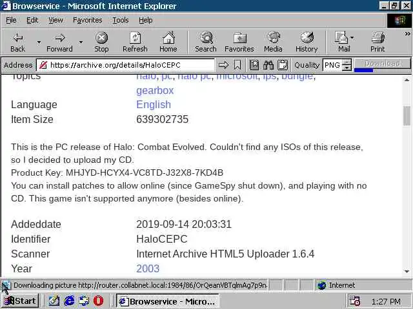
Task: Show the History pane
Action: pyautogui.click(x=307, y=42)
